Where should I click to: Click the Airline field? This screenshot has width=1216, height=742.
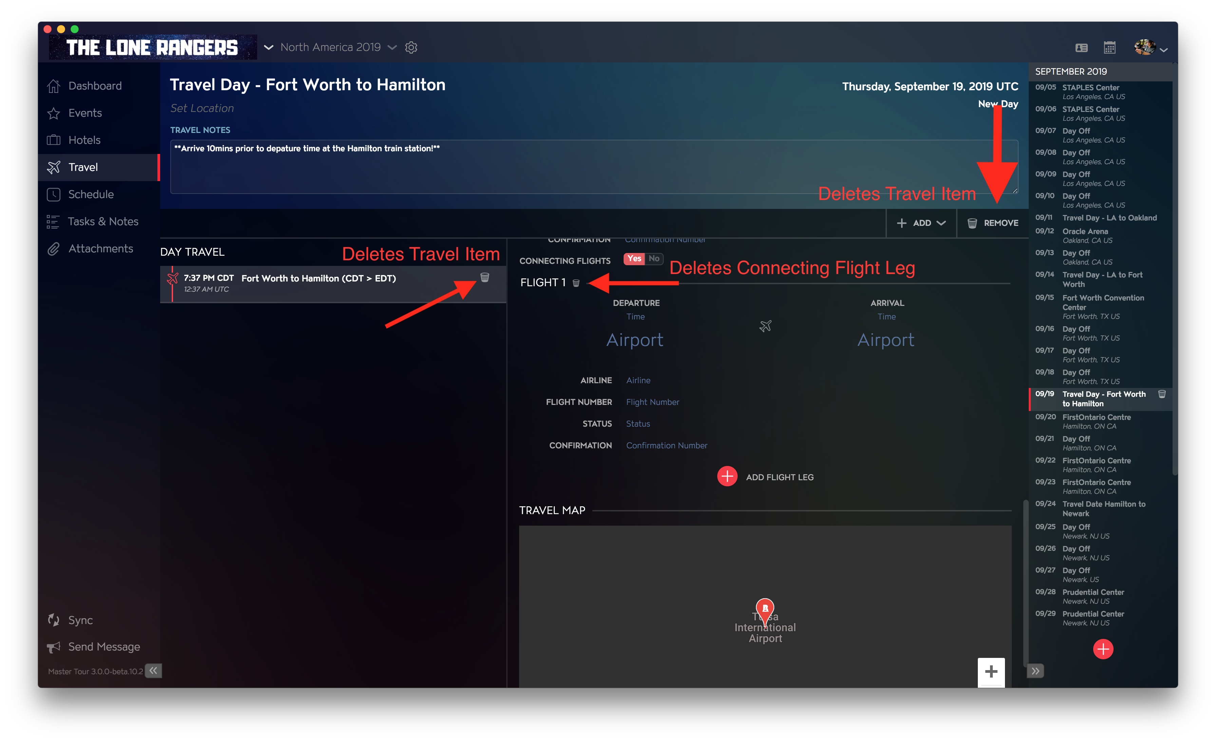click(x=638, y=380)
